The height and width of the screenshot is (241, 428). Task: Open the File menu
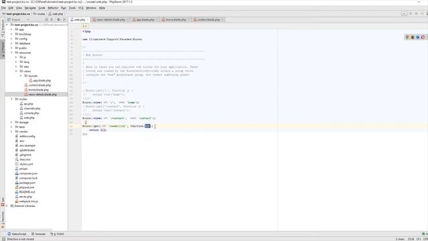[x=3, y=8]
